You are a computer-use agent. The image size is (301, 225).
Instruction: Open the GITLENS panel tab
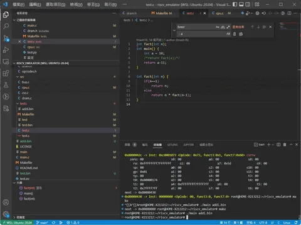pyautogui.click(x=172, y=144)
